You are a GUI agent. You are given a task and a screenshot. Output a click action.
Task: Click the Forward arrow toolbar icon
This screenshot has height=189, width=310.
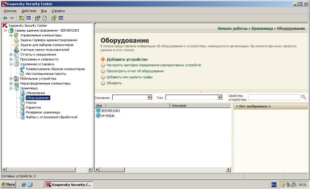pos(12,18)
